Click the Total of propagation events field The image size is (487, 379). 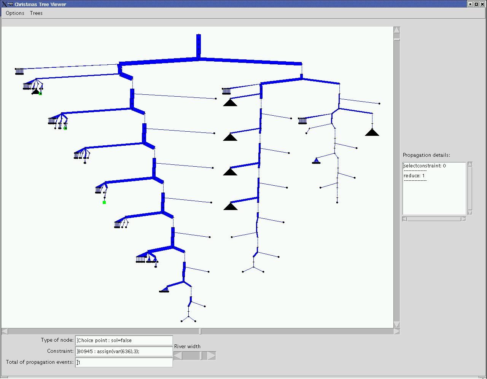click(x=124, y=362)
